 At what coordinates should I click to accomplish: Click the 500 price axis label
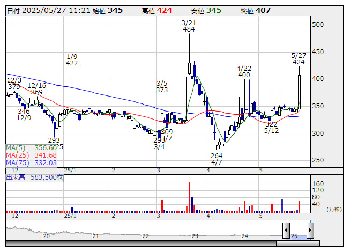click(318, 25)
